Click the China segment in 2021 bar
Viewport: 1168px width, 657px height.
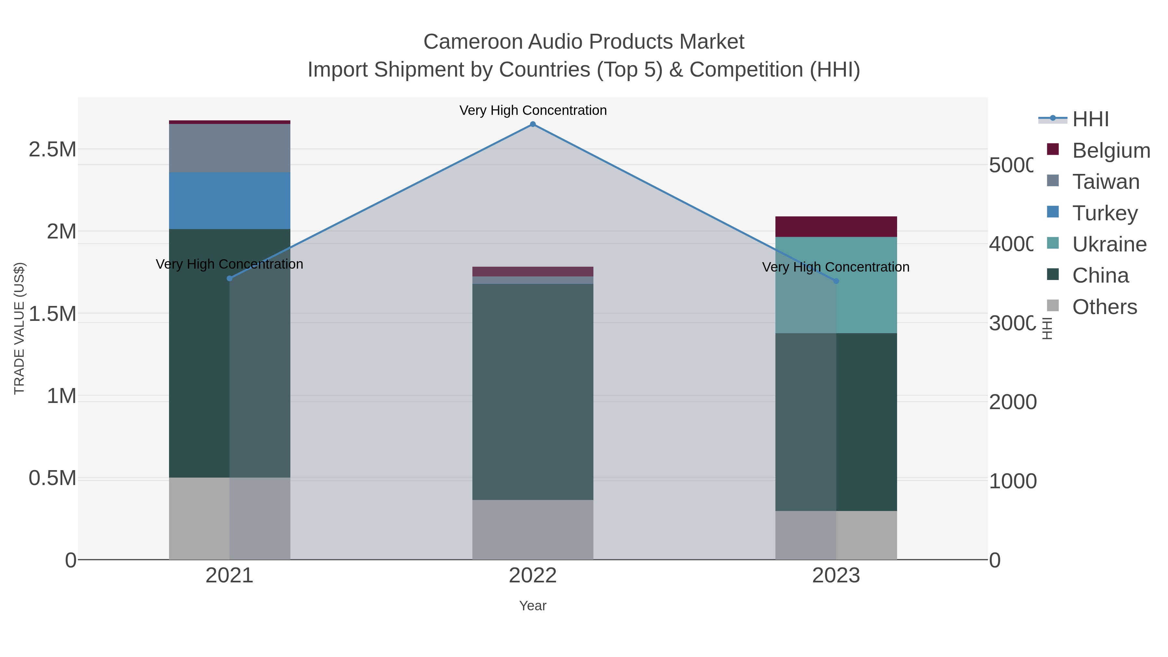[229, 353]
